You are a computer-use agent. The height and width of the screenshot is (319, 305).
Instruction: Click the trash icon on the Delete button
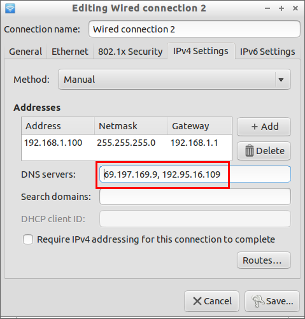point(250,151)
